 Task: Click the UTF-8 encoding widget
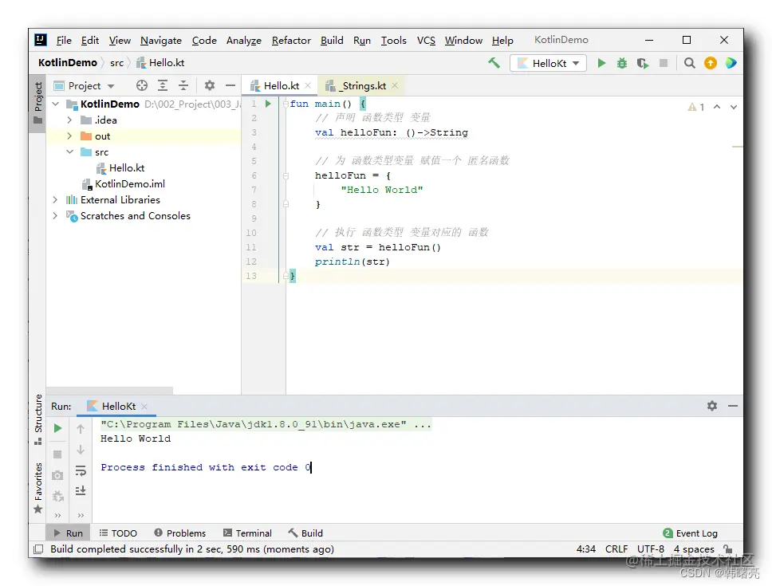point(651,549)
